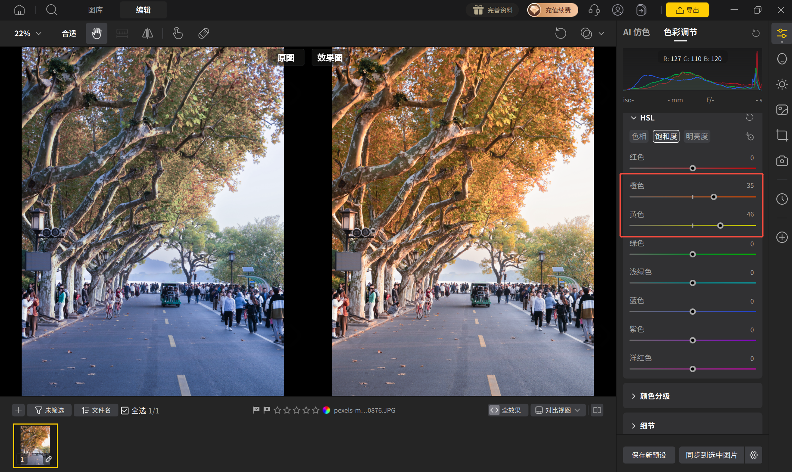Open the customer support headset icon
792x472 pixels.
pos(594,10)
